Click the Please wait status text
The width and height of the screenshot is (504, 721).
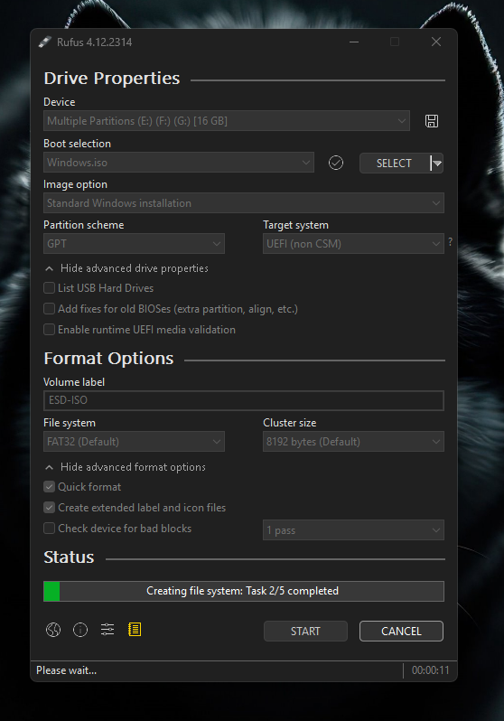click(66, 670)
